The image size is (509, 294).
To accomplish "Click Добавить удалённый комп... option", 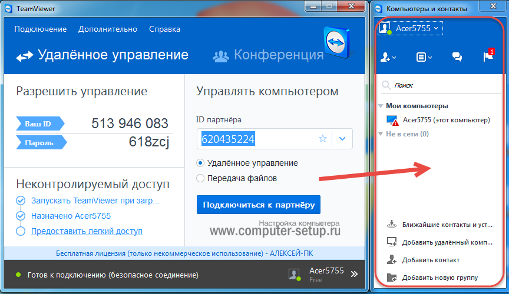I will click(447, 242).
